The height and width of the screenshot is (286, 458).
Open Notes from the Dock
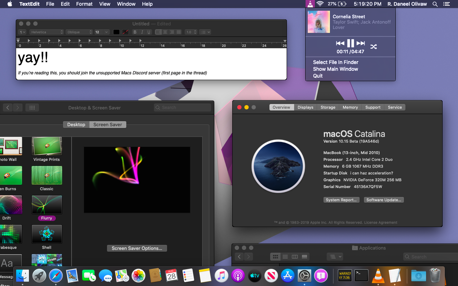coord(205,275)
